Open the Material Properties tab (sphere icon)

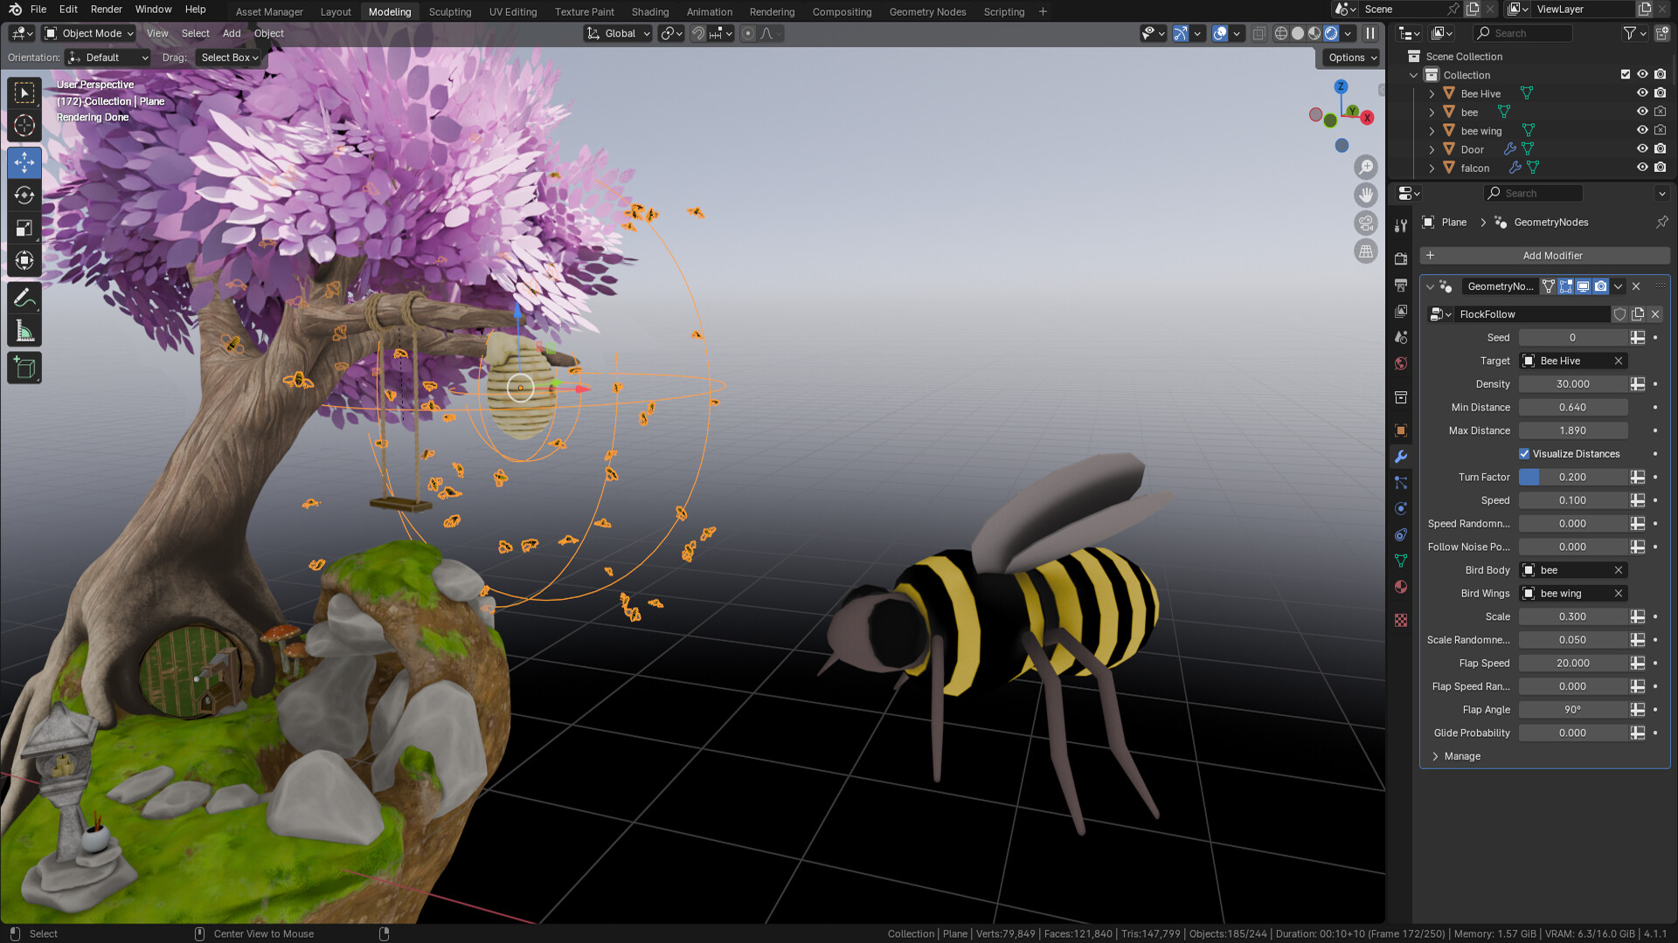coord(1401,587)
